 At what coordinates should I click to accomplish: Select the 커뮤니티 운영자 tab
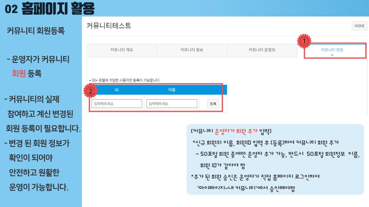(x=262, y=50)
